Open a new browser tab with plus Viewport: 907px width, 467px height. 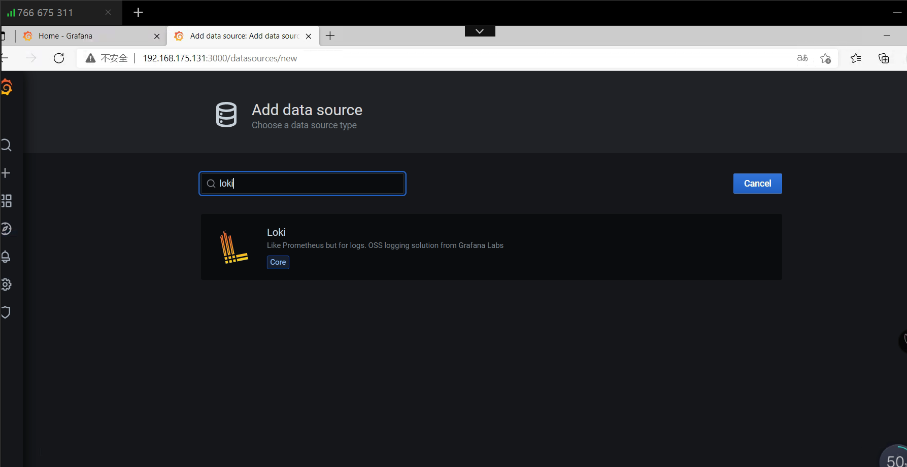click(330, 35)
